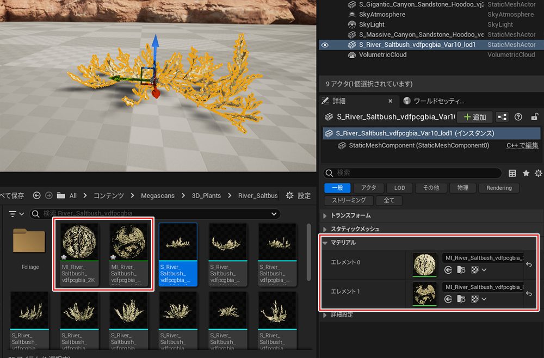Select the MI_River_Saltbush_vdfpcgbia_2K material thumbnail
This screenshot has width=544, height=358.
pos(79,242)
